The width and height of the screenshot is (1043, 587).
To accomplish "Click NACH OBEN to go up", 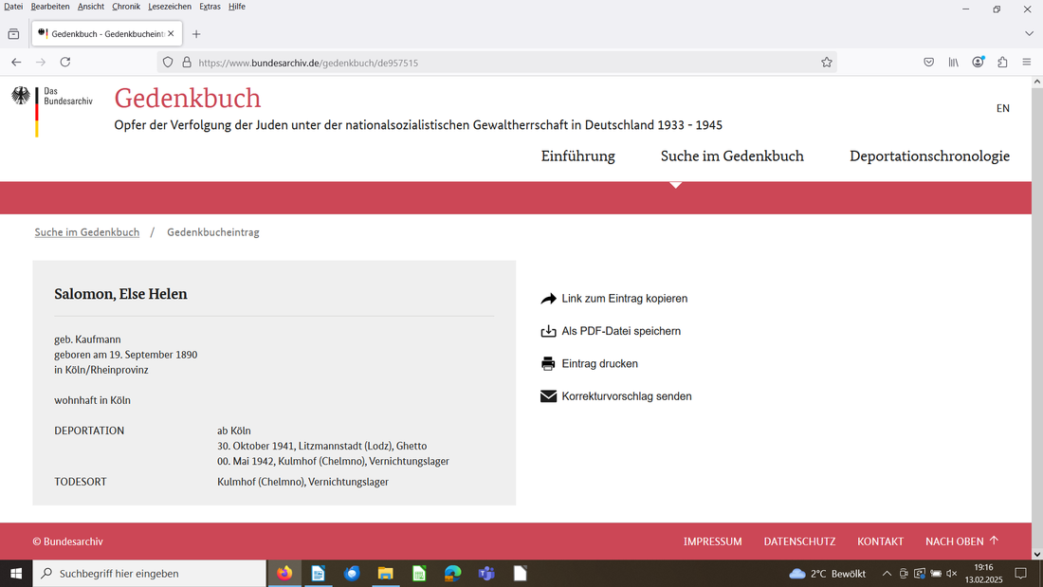I will [961, 541].
